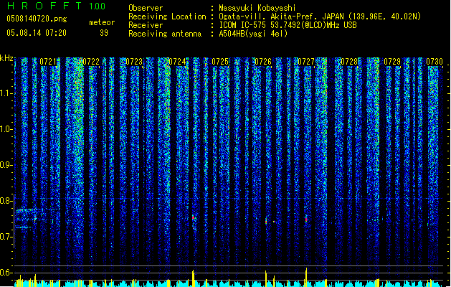Click observer name Masayuki Kobayashi

tap(257, 8)
